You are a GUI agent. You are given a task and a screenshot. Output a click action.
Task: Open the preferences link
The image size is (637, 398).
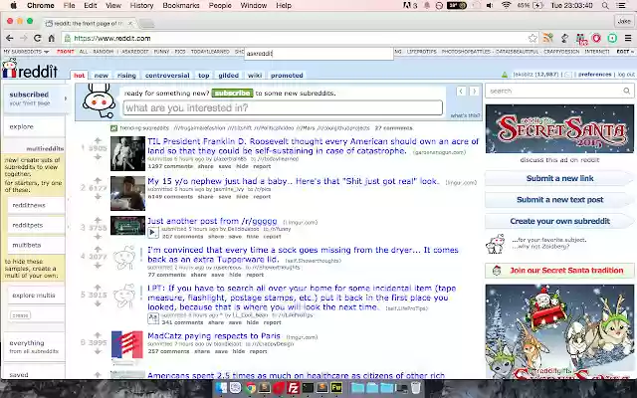tap(595, 75)
